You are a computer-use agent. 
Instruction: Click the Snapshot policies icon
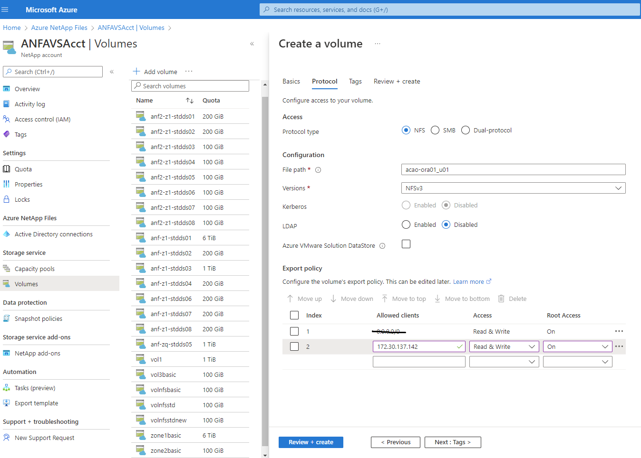[x=7, y=318]
